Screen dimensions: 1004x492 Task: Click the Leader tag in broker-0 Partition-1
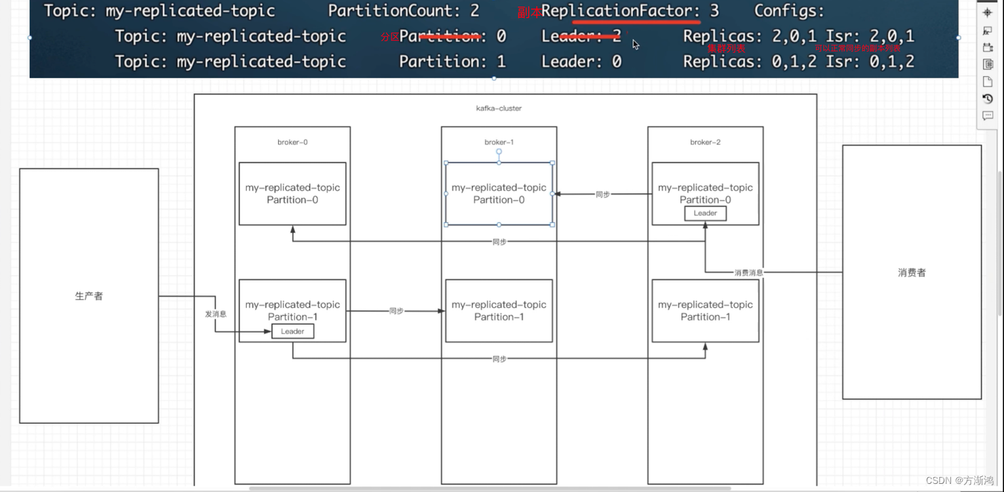292,331
